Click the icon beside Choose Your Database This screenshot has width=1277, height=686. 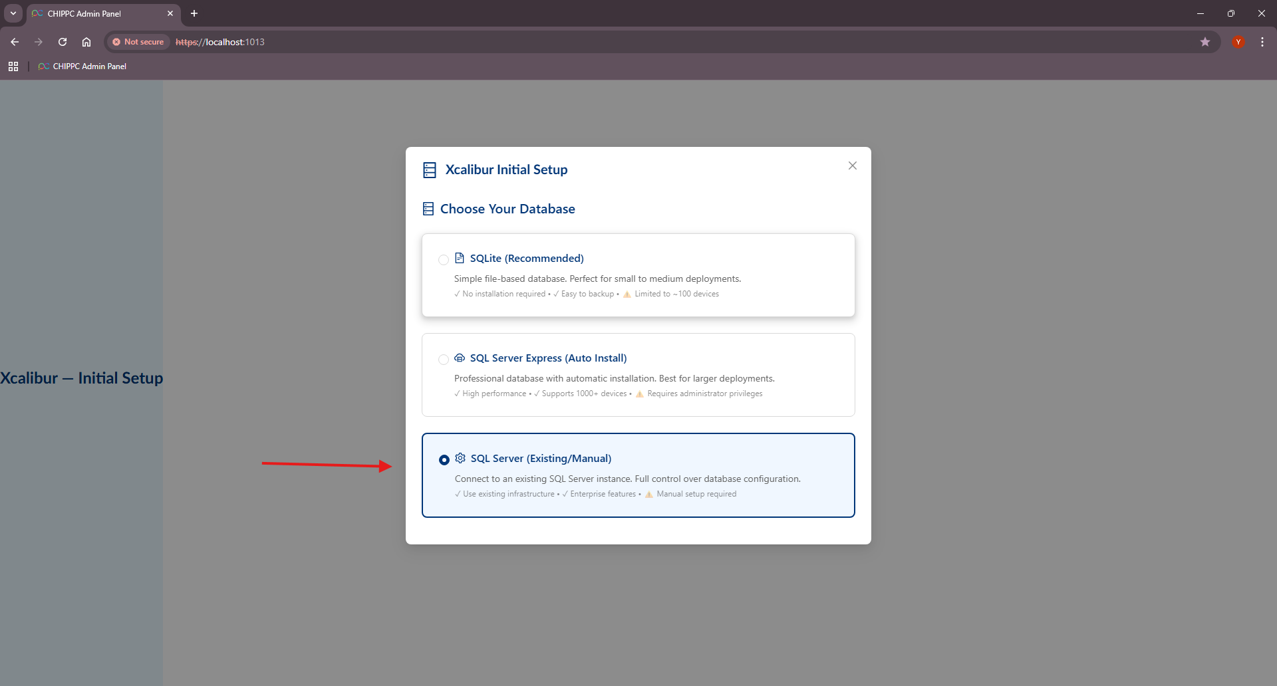point(428,209)
